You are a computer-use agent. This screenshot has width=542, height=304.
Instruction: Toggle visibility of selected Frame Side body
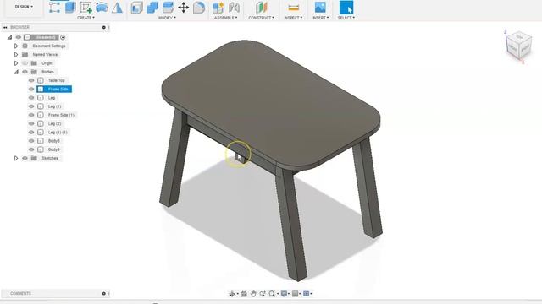[31, 89]
